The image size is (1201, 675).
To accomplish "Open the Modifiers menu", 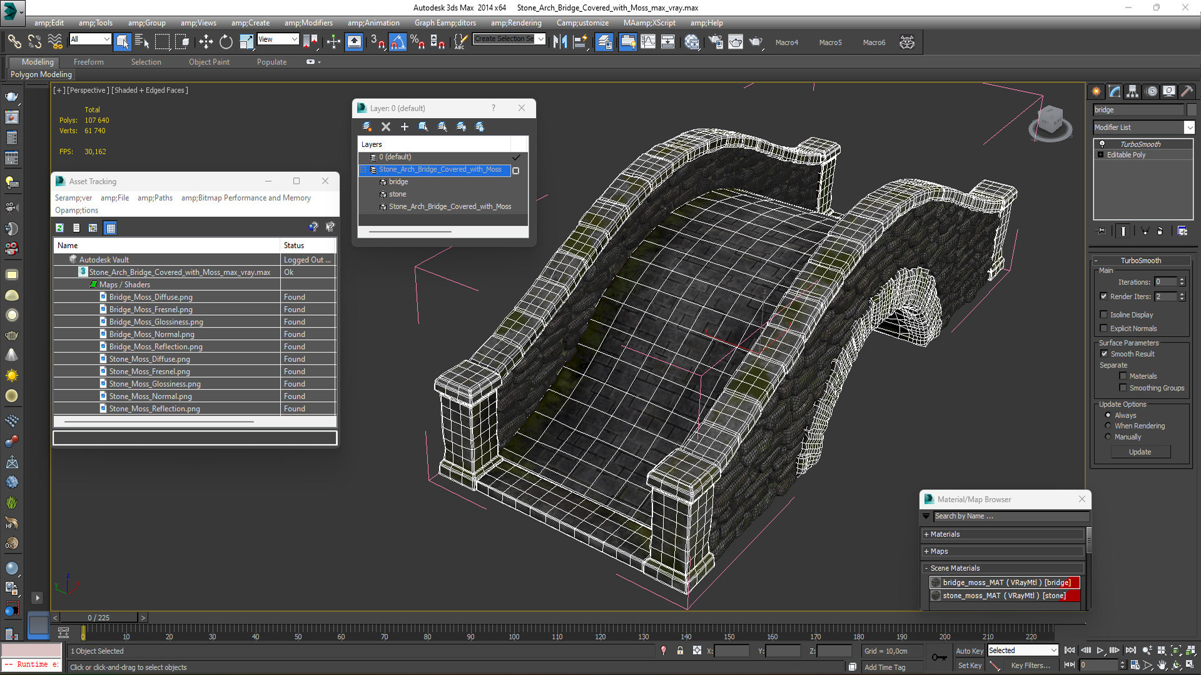I will click(x=308, y=22).
